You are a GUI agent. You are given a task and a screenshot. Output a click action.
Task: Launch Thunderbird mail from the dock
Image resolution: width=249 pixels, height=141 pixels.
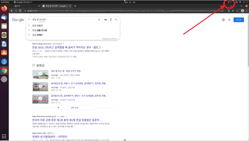pos(4,17)
